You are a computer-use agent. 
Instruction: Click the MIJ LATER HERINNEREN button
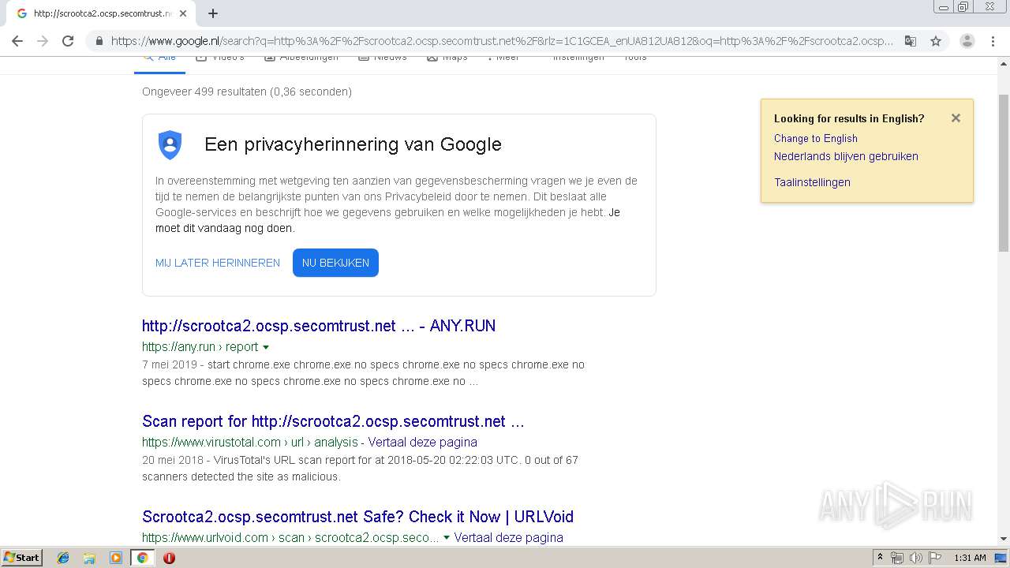218,263
